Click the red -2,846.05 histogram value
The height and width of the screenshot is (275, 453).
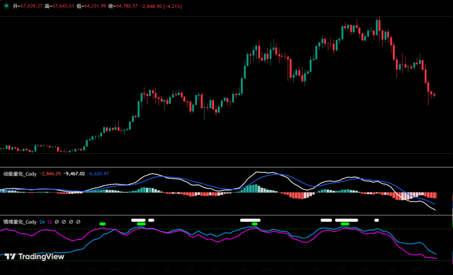point(50,174)
